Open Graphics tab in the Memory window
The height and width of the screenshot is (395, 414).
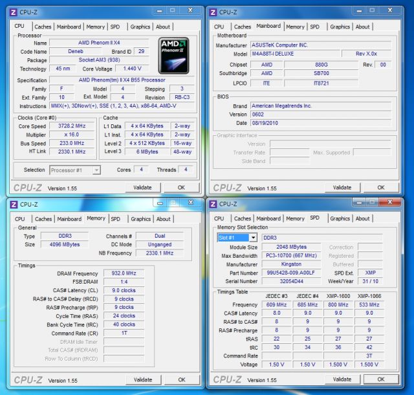141,219
